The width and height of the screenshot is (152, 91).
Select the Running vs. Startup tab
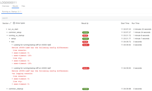12,11
